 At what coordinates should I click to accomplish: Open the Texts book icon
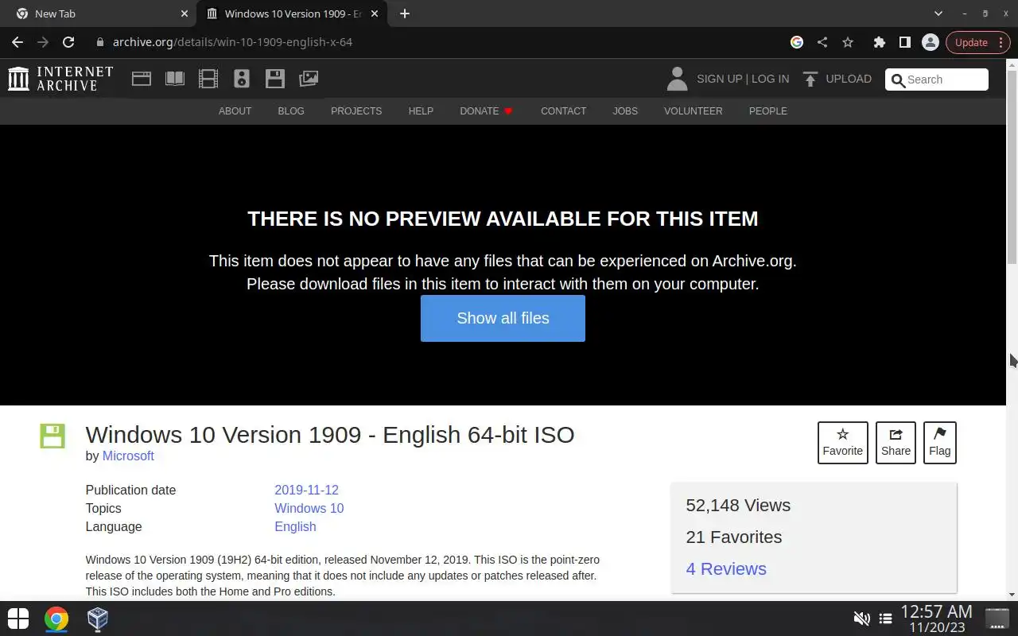175,79
